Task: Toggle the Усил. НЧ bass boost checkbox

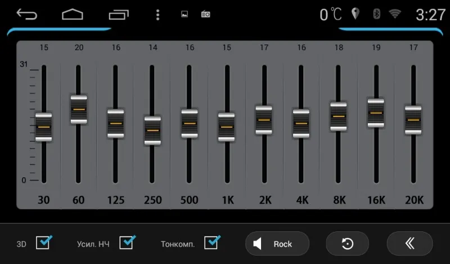Action: tap(128, 243)
